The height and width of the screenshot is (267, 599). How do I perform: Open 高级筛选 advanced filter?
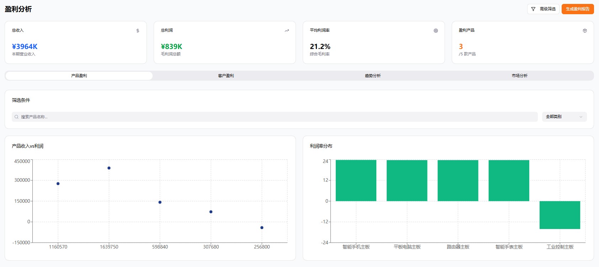tap(543, 9)
